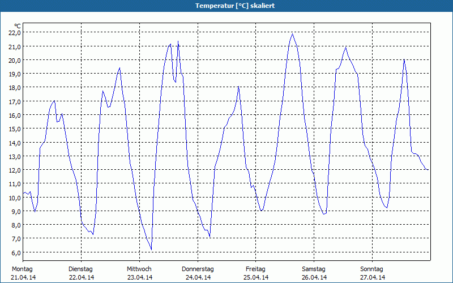Image resolution: width=453 pixels, height=283 pixels.
Task: Select the 9,0 y-axis value
Action: click(x=16, y=211)
